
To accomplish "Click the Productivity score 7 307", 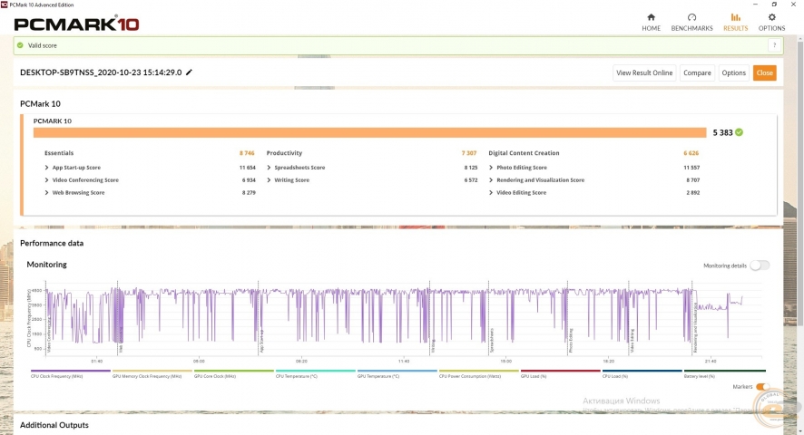I will 468,152.
